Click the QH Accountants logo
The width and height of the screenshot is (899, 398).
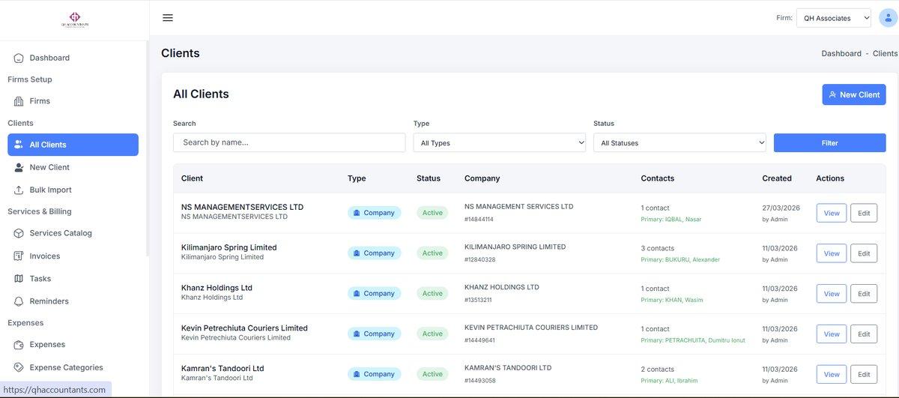[x=75, y=19]
